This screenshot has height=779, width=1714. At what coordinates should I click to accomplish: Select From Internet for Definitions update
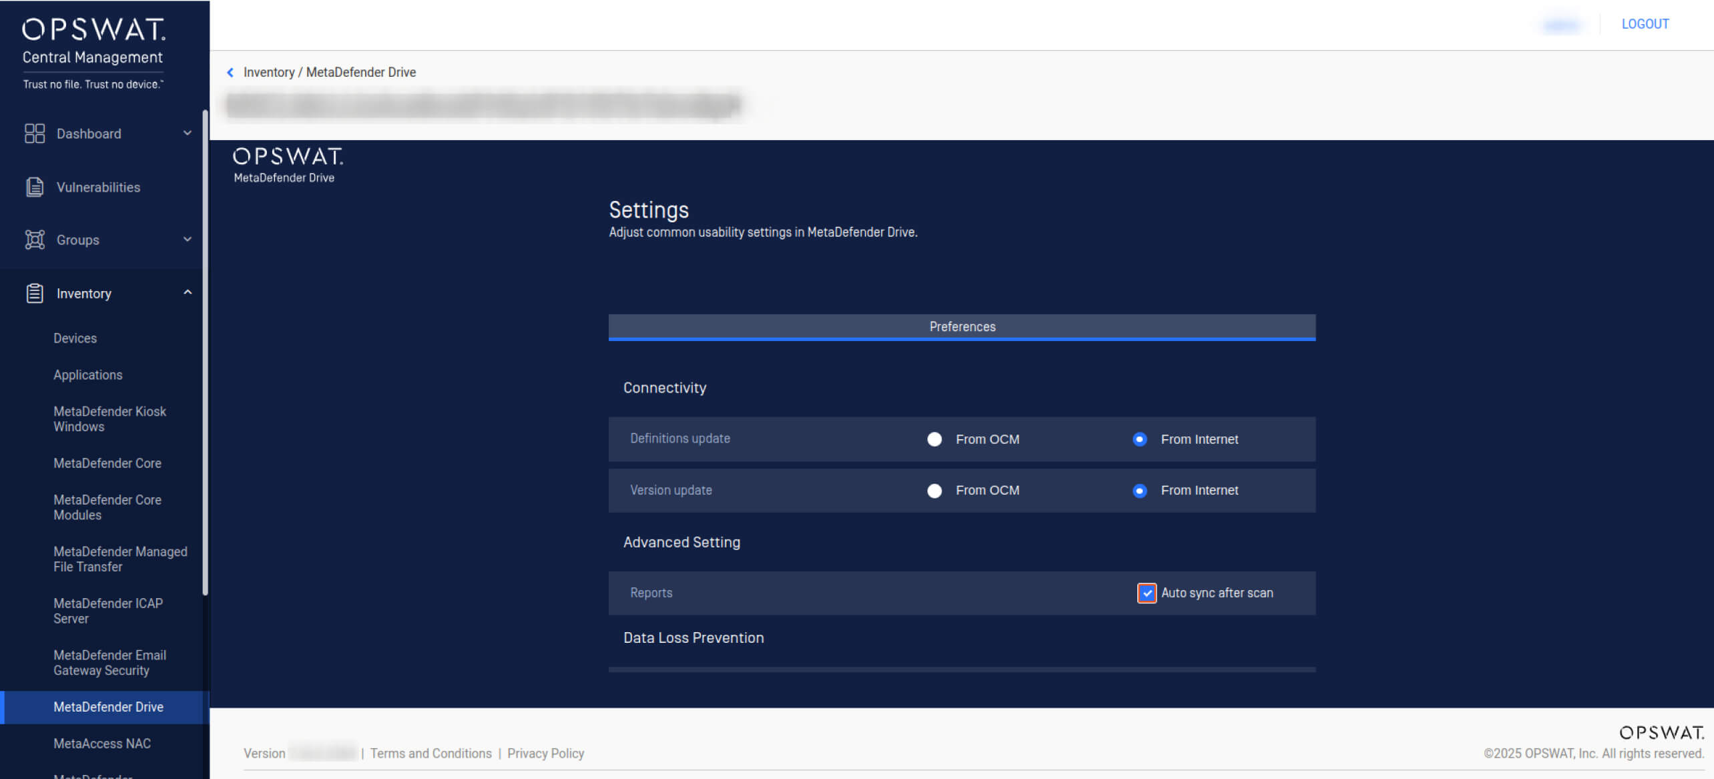click(1139, 439)
